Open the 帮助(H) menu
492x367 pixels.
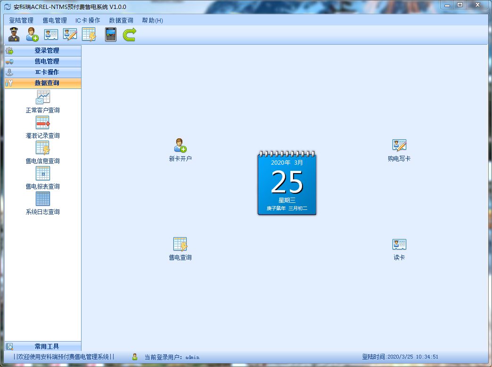152,20
